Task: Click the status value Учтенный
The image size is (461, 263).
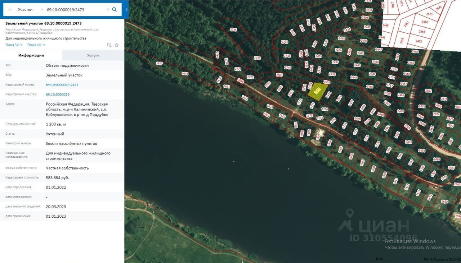Action: [55, 134]
